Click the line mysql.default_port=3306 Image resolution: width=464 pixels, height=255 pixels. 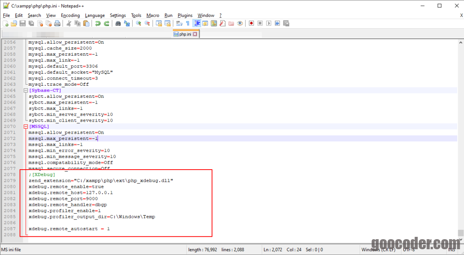coord(63,66)
